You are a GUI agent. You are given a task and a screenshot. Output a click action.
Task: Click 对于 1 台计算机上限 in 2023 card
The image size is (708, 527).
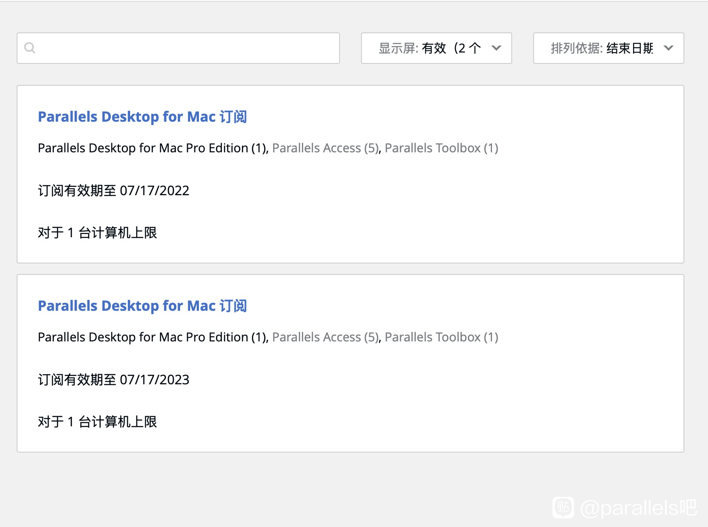[97, 422]
